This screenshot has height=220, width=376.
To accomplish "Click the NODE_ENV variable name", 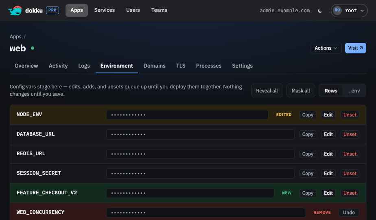I will pyautogui.click(x=29, y=114).
